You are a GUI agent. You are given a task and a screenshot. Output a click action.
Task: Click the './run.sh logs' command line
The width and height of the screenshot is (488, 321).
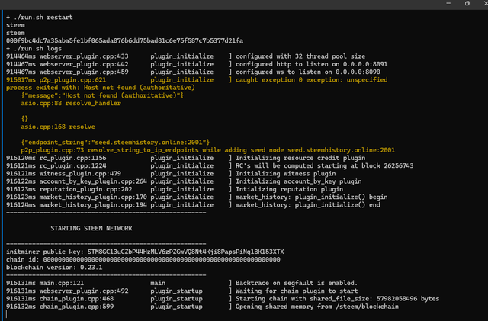point(34,49)
